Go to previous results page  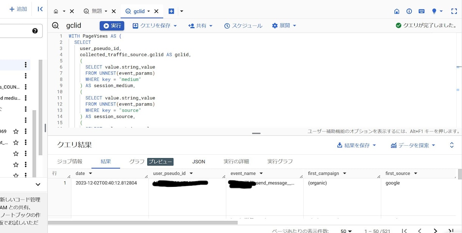click(x=420, y=230)
